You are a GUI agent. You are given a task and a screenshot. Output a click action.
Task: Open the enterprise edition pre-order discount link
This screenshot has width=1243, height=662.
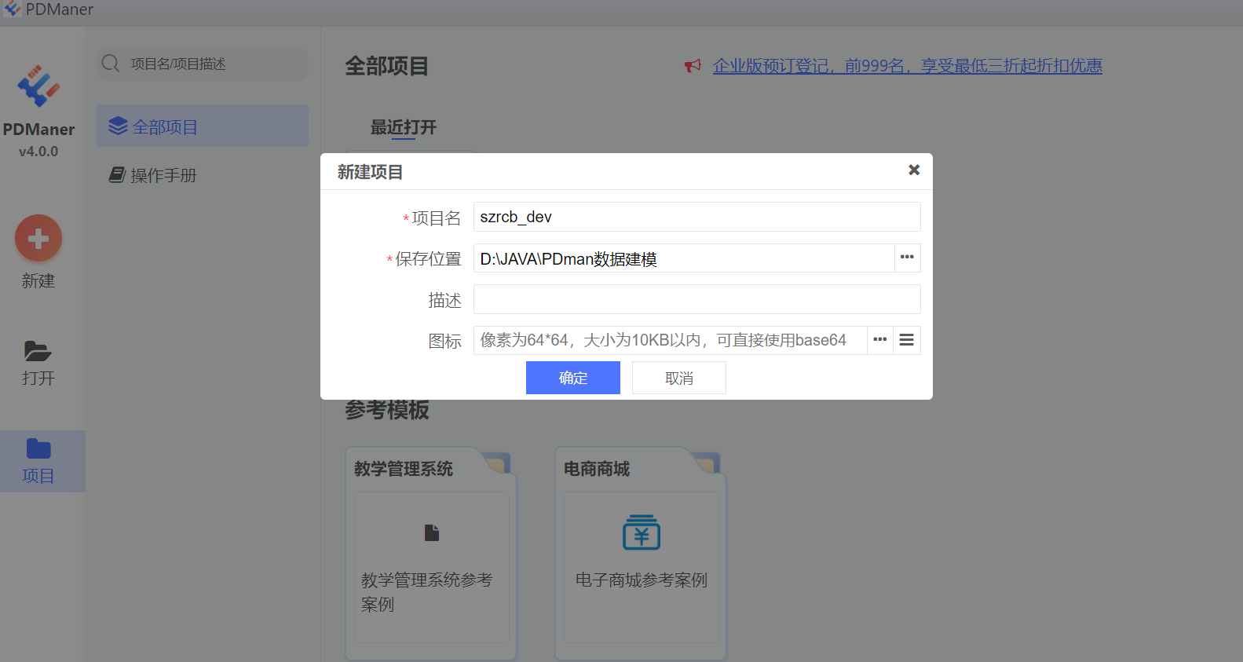(x=908, y=66)
